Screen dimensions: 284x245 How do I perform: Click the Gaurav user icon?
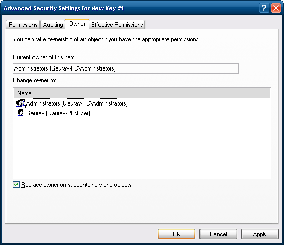[x=20, y=113]
